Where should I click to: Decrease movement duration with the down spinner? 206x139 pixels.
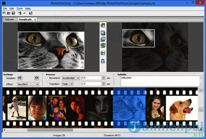pyautogui.click(x=104, y=79)
